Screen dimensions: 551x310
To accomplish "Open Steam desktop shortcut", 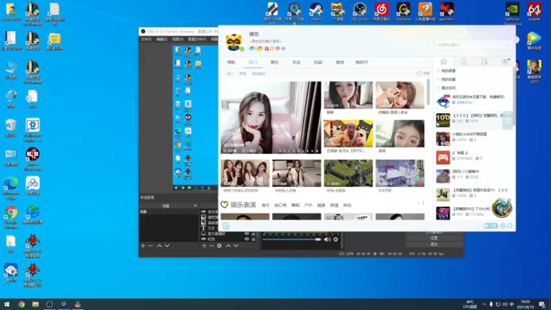I will [316, 12].
